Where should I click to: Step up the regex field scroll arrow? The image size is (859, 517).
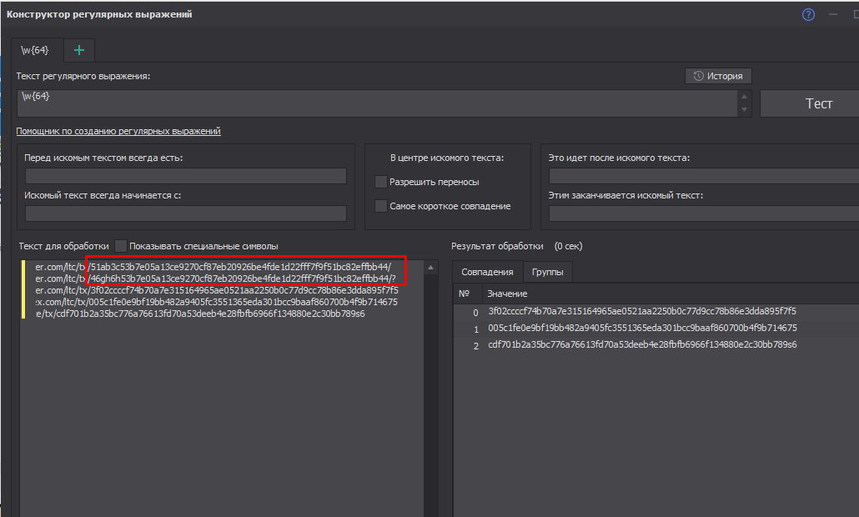(x=744, y=97)
